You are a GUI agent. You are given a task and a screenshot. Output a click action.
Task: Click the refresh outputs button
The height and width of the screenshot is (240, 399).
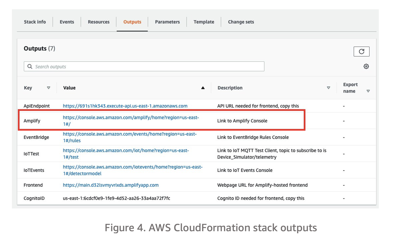click(361, 51)
